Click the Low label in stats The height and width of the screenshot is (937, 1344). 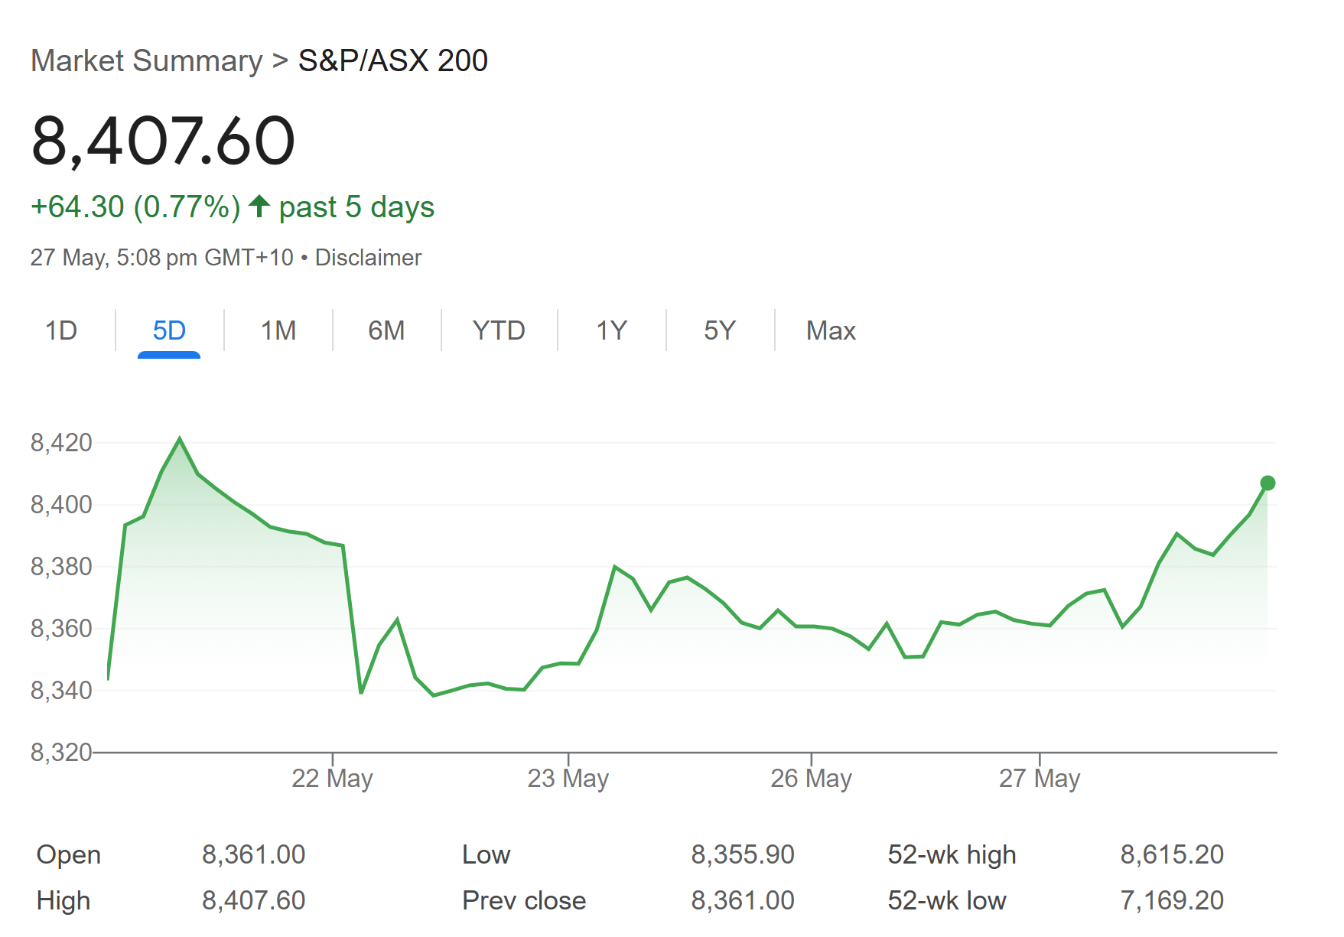click(x=486, y=854)
